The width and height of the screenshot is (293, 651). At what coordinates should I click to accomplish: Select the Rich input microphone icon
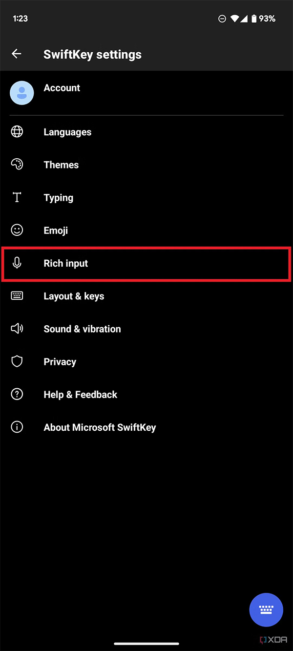pos(17,263)
